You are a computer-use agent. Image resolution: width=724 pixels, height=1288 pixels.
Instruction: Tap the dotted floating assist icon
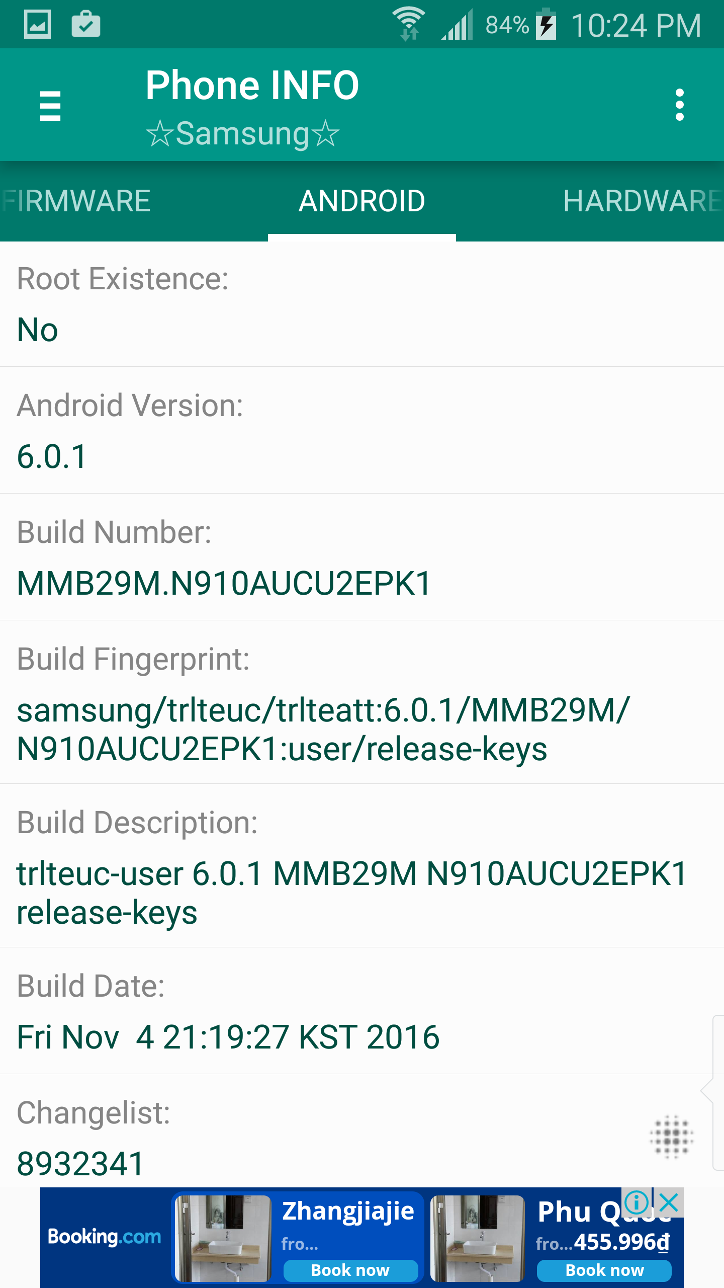pos(671,1137)
